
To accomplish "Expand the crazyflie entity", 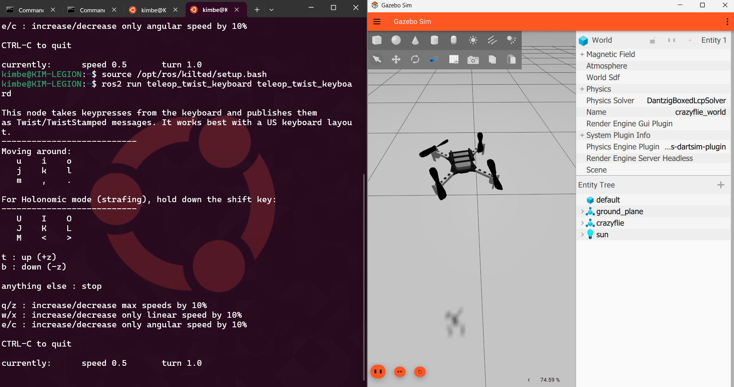I will tap(582, 223).
